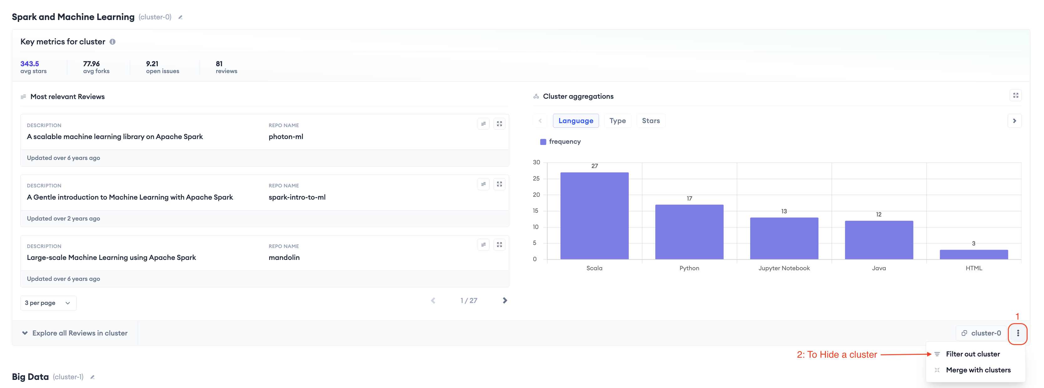The width and height of the screenshot is (1044, 388).
Task: Open the 3 per page dropdown
Action: [48, 303]
